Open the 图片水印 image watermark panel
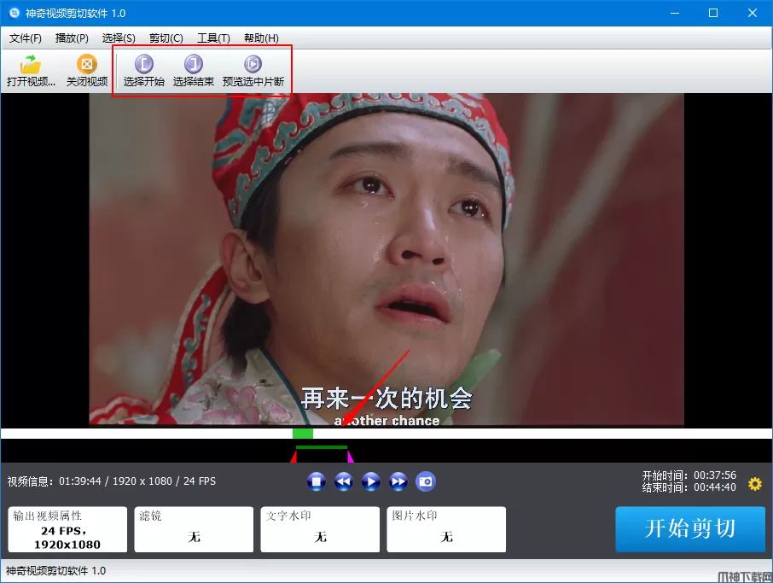This screenshot has width=773, height=583. coord(446,529)
